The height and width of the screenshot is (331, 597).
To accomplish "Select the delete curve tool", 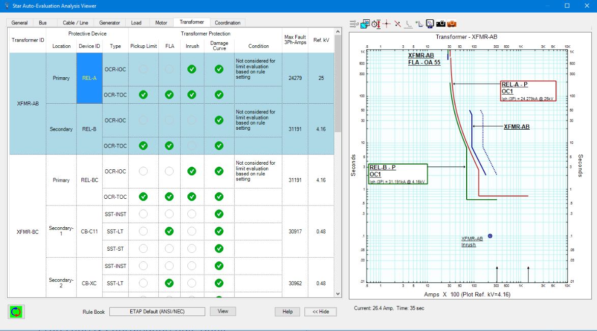I will click(397, 23).
